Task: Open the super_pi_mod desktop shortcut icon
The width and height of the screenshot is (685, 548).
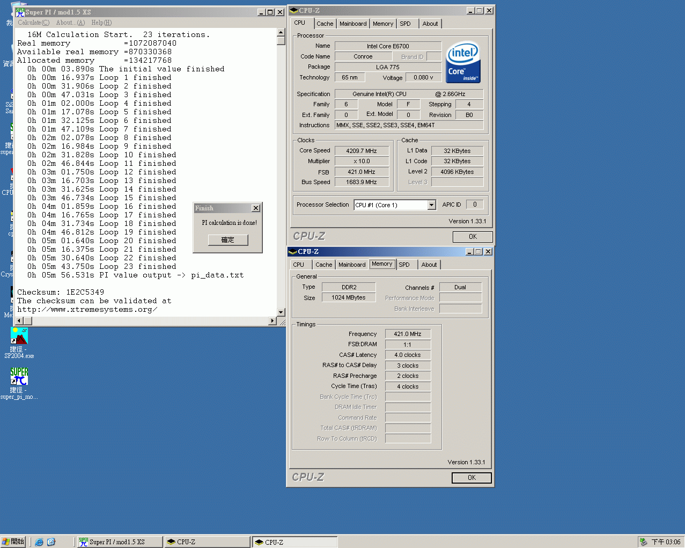Action: tap(19, 376)
